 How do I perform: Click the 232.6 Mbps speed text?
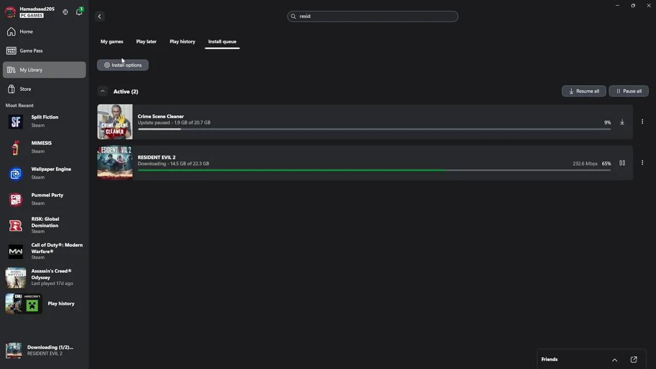pos(585,163)
